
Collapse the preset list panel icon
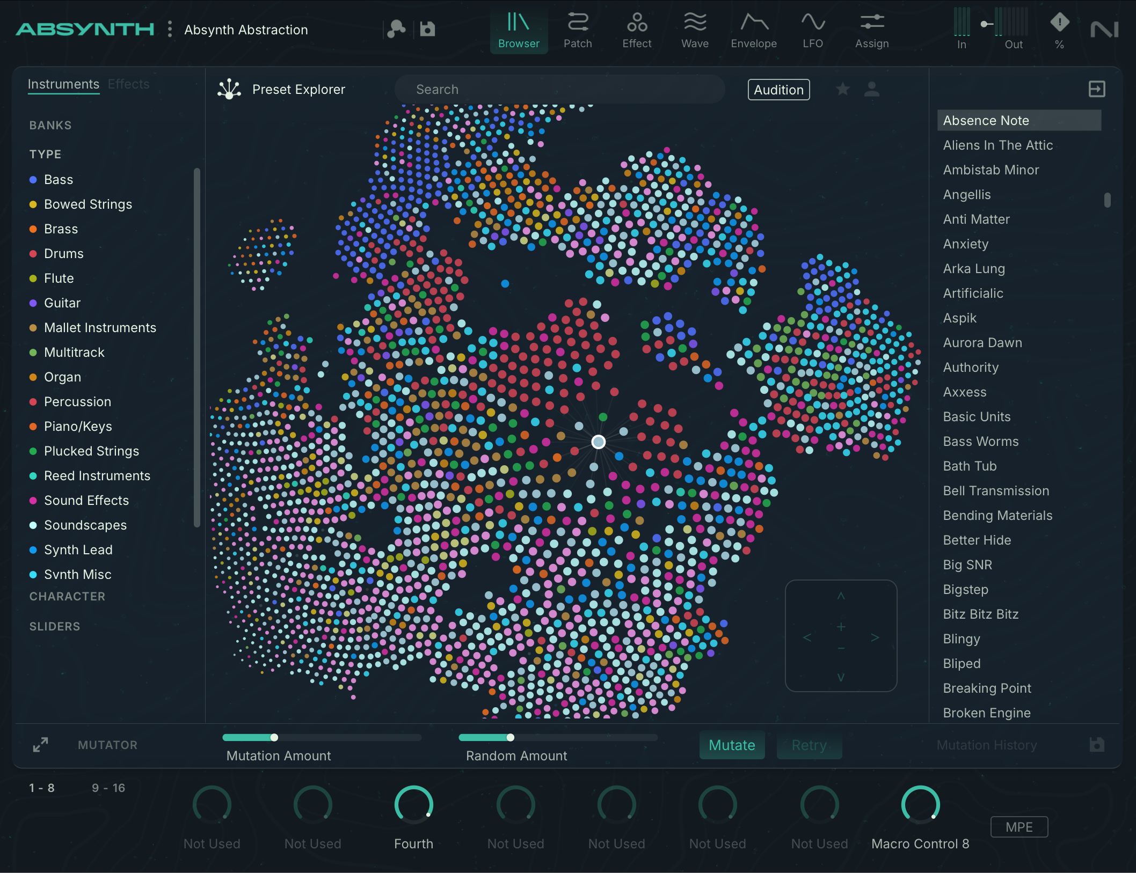pyautogui.click(x=1096, y=89)
